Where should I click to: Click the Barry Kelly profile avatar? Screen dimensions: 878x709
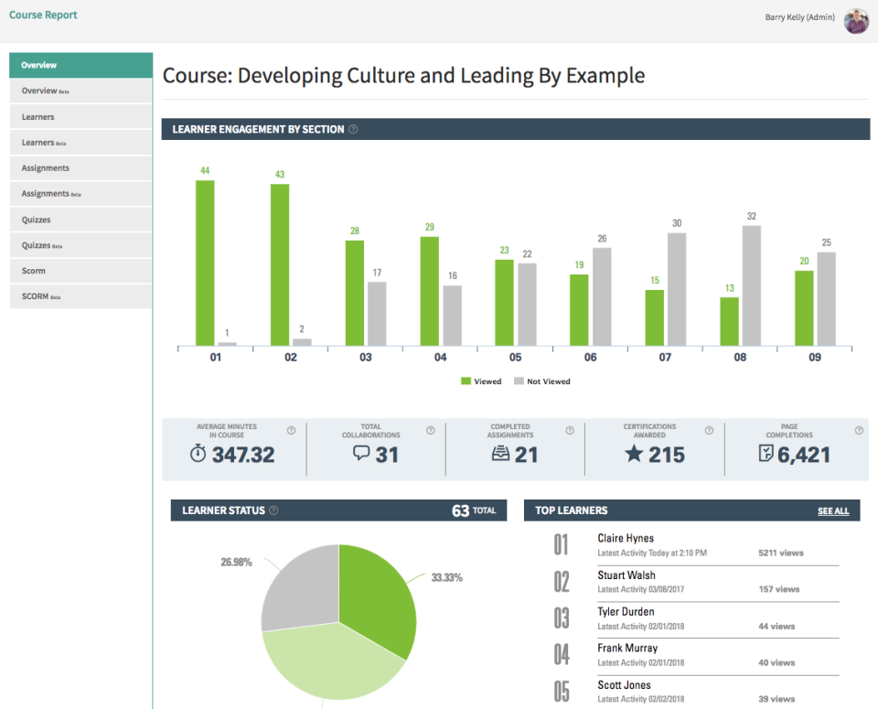point(856,20)
